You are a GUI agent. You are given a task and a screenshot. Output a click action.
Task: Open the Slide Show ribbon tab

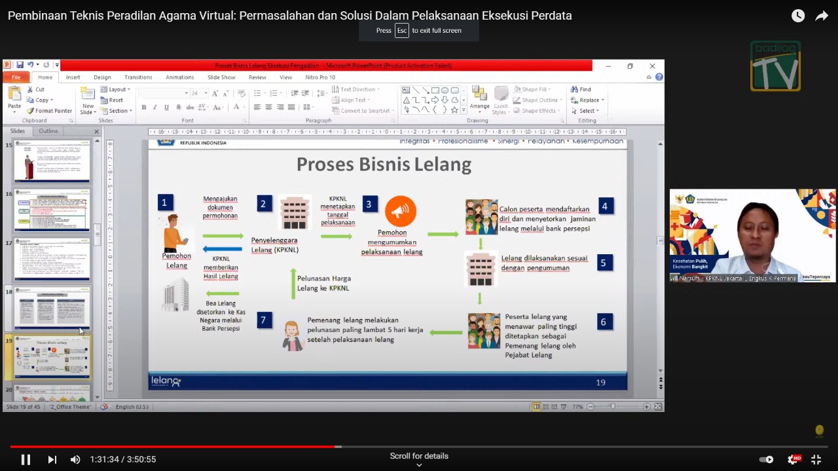(221, 77)
